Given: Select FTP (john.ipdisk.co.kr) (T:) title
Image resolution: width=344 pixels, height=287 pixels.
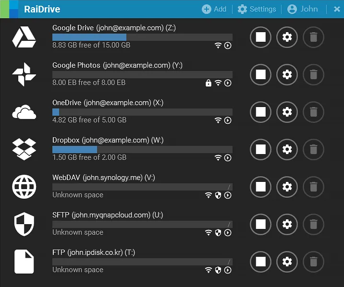Looking at the screenshot, I should (x=94, y=252).
